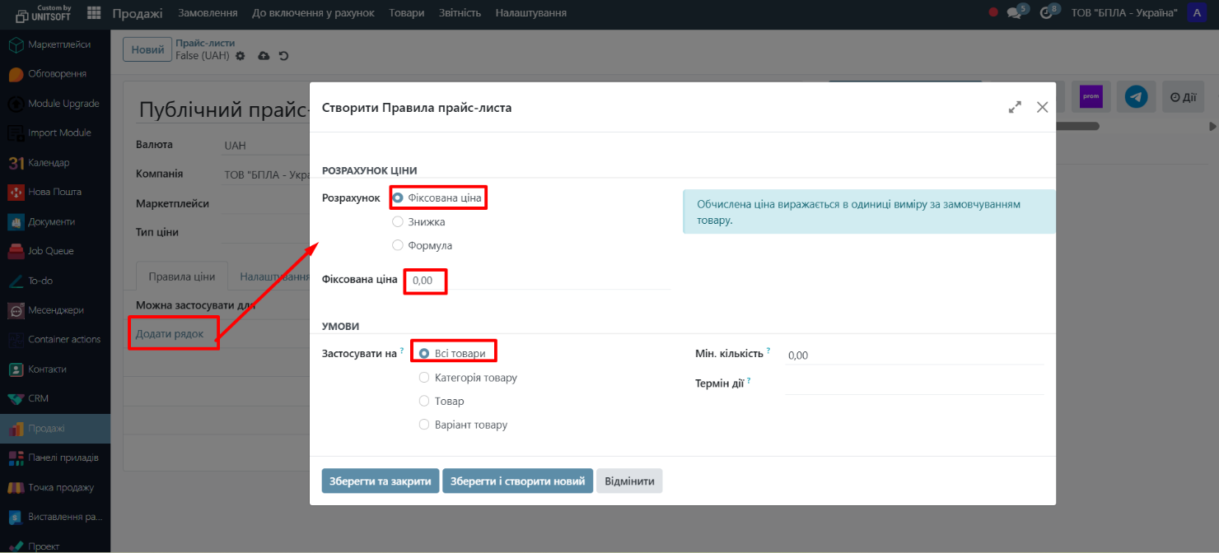Open the activities clock icon
Image resolution: width=1219 pixels, height=553 pixels.
click(1046, 13)
